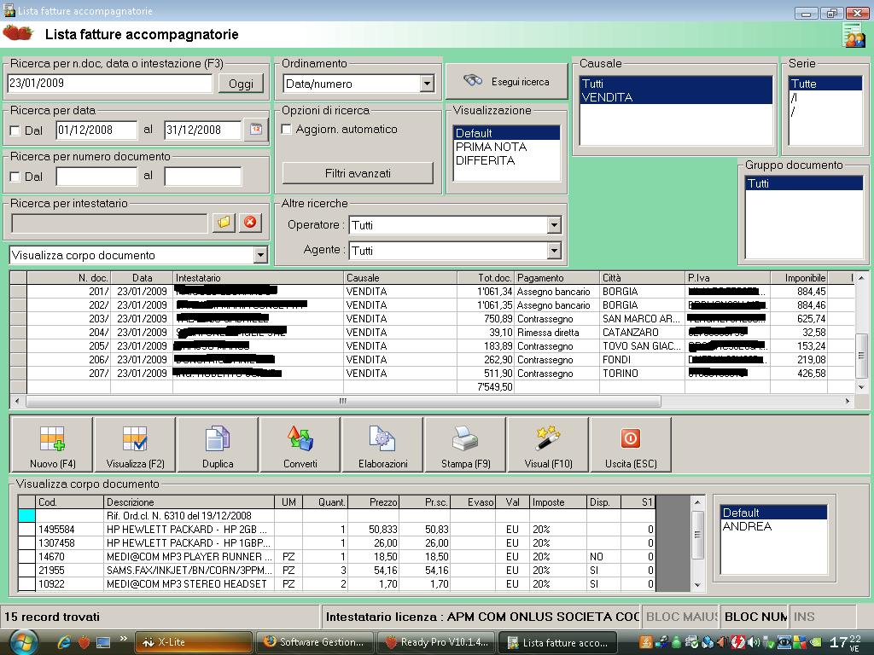This screenshot has width=874, height=655.
Task: Open the Elaborazioni processing tool
Action: 382,444
